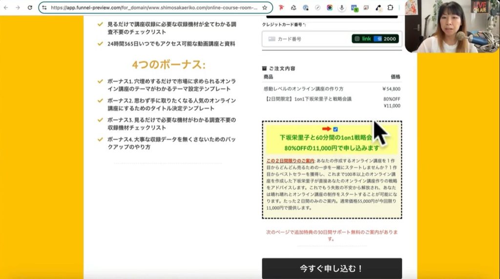500x279 pixels.
Task: Click the カード番号 credit card input field
Action: pos(308,39)
